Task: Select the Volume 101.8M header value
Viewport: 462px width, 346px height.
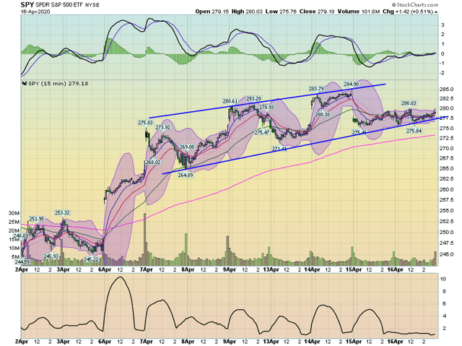Action: point(359,12)
